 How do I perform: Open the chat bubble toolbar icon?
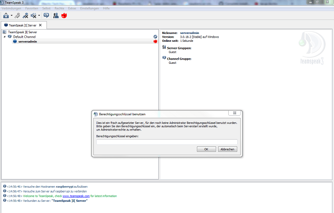point(46,16)
